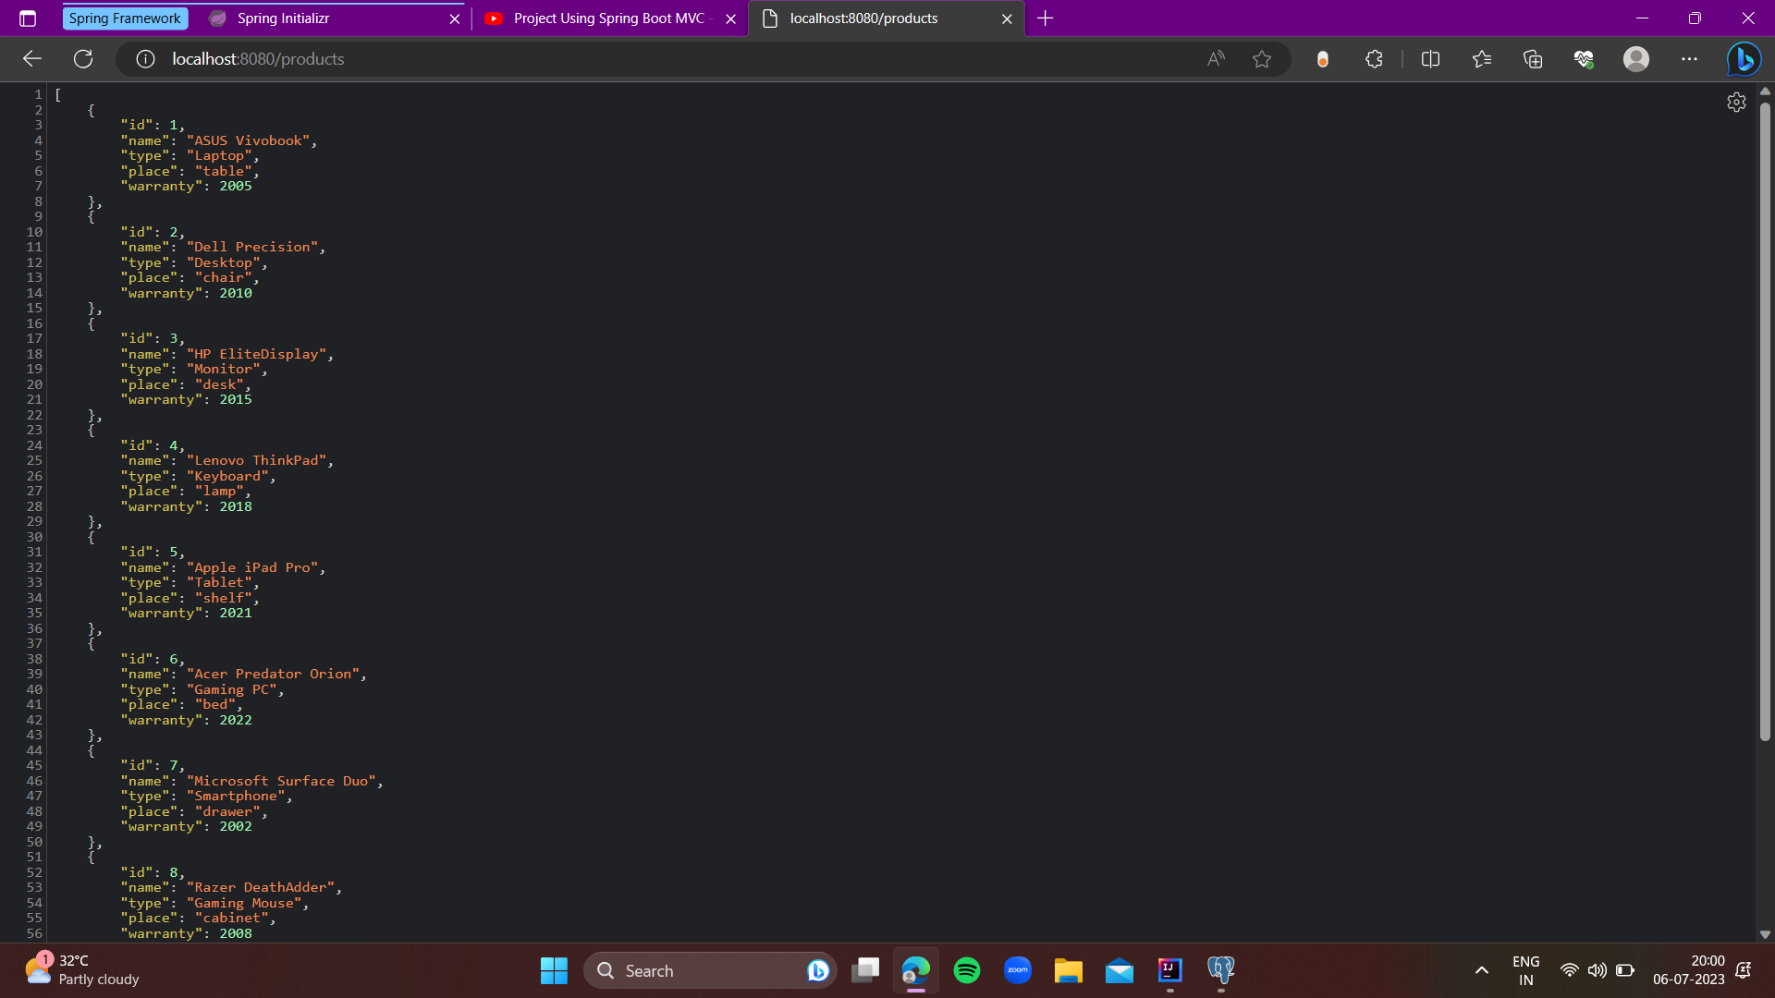Open the tab actions workspace menu
This screenshot has height=998, width=1775.
(x=27, y=18)
